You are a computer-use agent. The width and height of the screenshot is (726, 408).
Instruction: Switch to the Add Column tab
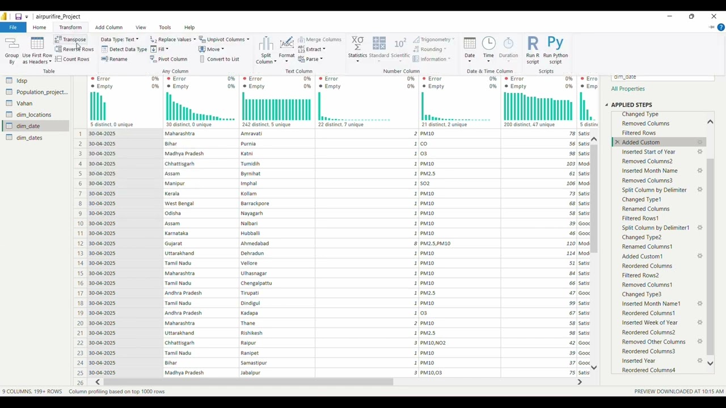point(108,27)
